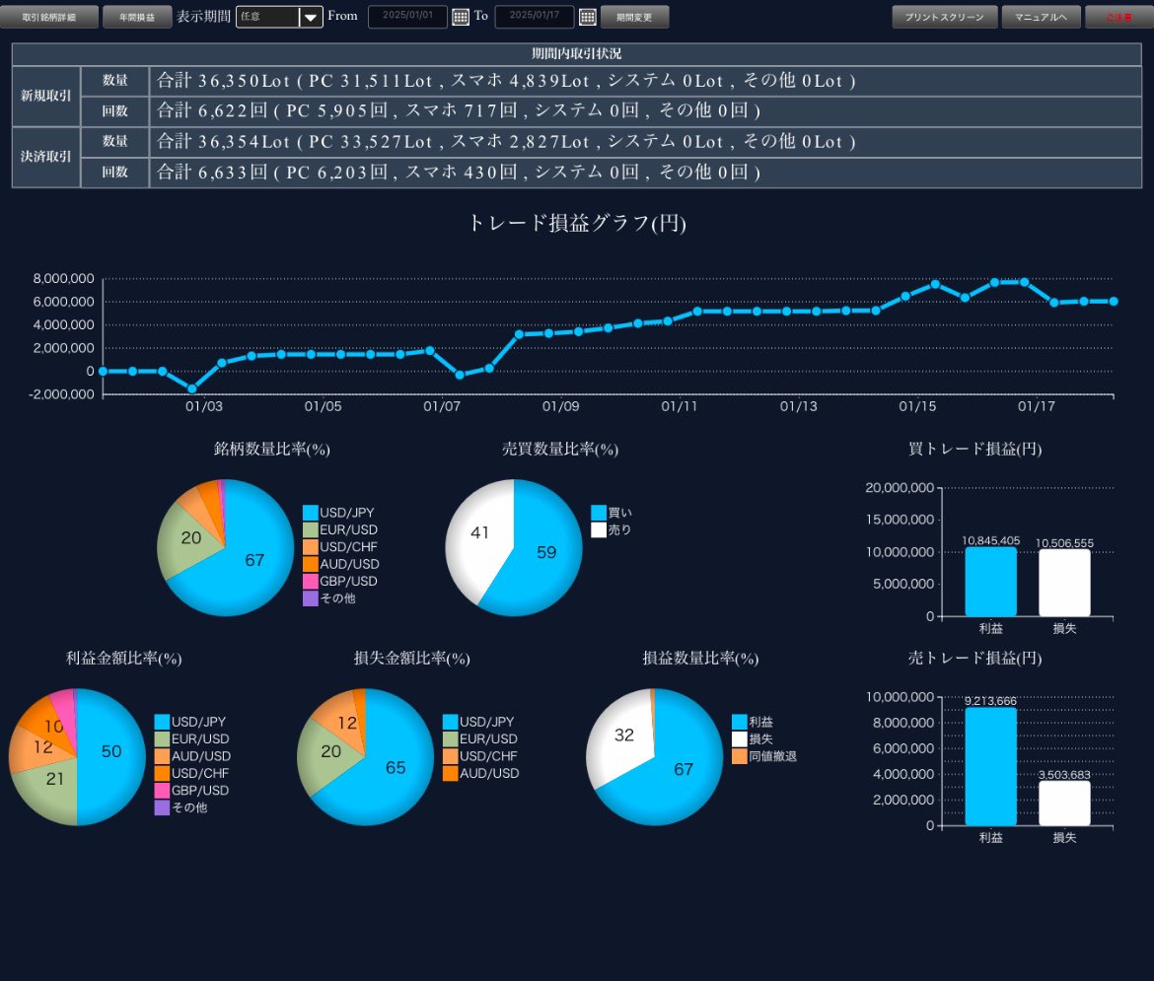Click EUR/USD swatch in 銘柄数量比率 legend
The width and height of the screenshot is (1154, 981).
click(x=310, y=529)
